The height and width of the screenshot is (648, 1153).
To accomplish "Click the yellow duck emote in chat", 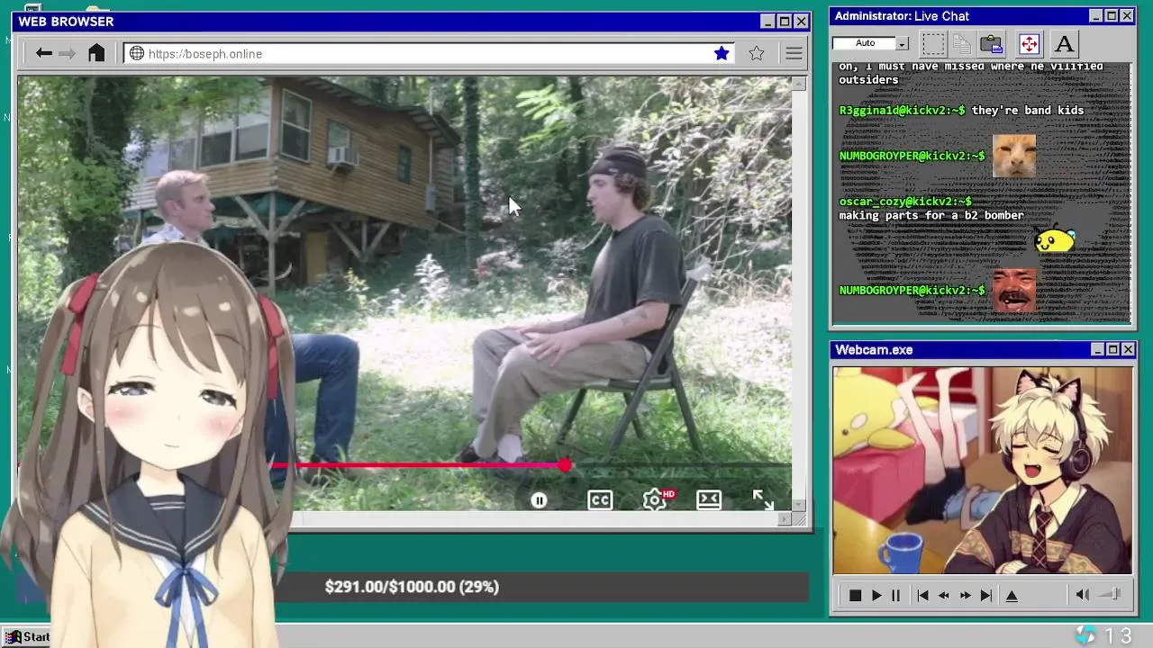I will pyautogui.click(x=1055, y=240).
